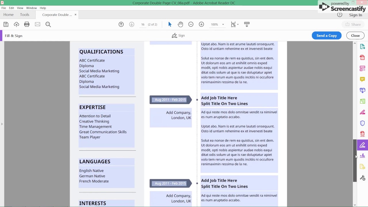Click the vertical scrollbar thumb
Viewport: 368px width, 207px height.
[x=355, y=160]
